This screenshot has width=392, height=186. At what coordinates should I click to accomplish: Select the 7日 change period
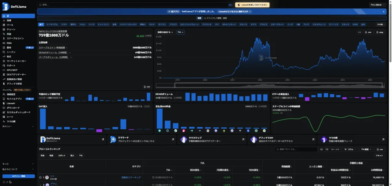click(x=327, y=149)
